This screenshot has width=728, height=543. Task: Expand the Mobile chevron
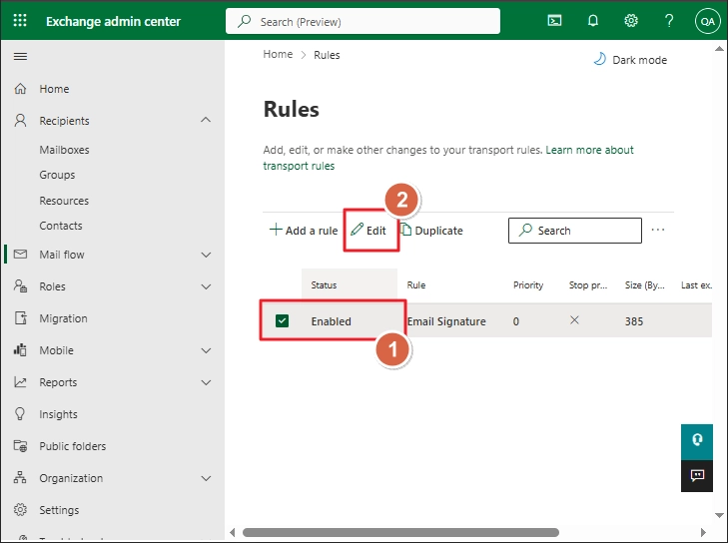[206, 350]
